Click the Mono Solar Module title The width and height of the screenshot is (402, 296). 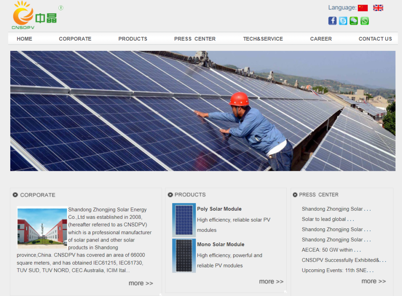(221, 244)
